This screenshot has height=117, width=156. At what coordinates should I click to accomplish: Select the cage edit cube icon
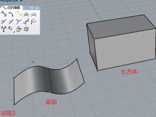click(26, 29)
